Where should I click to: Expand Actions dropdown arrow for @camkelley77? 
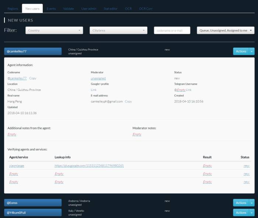click(252, 51)
